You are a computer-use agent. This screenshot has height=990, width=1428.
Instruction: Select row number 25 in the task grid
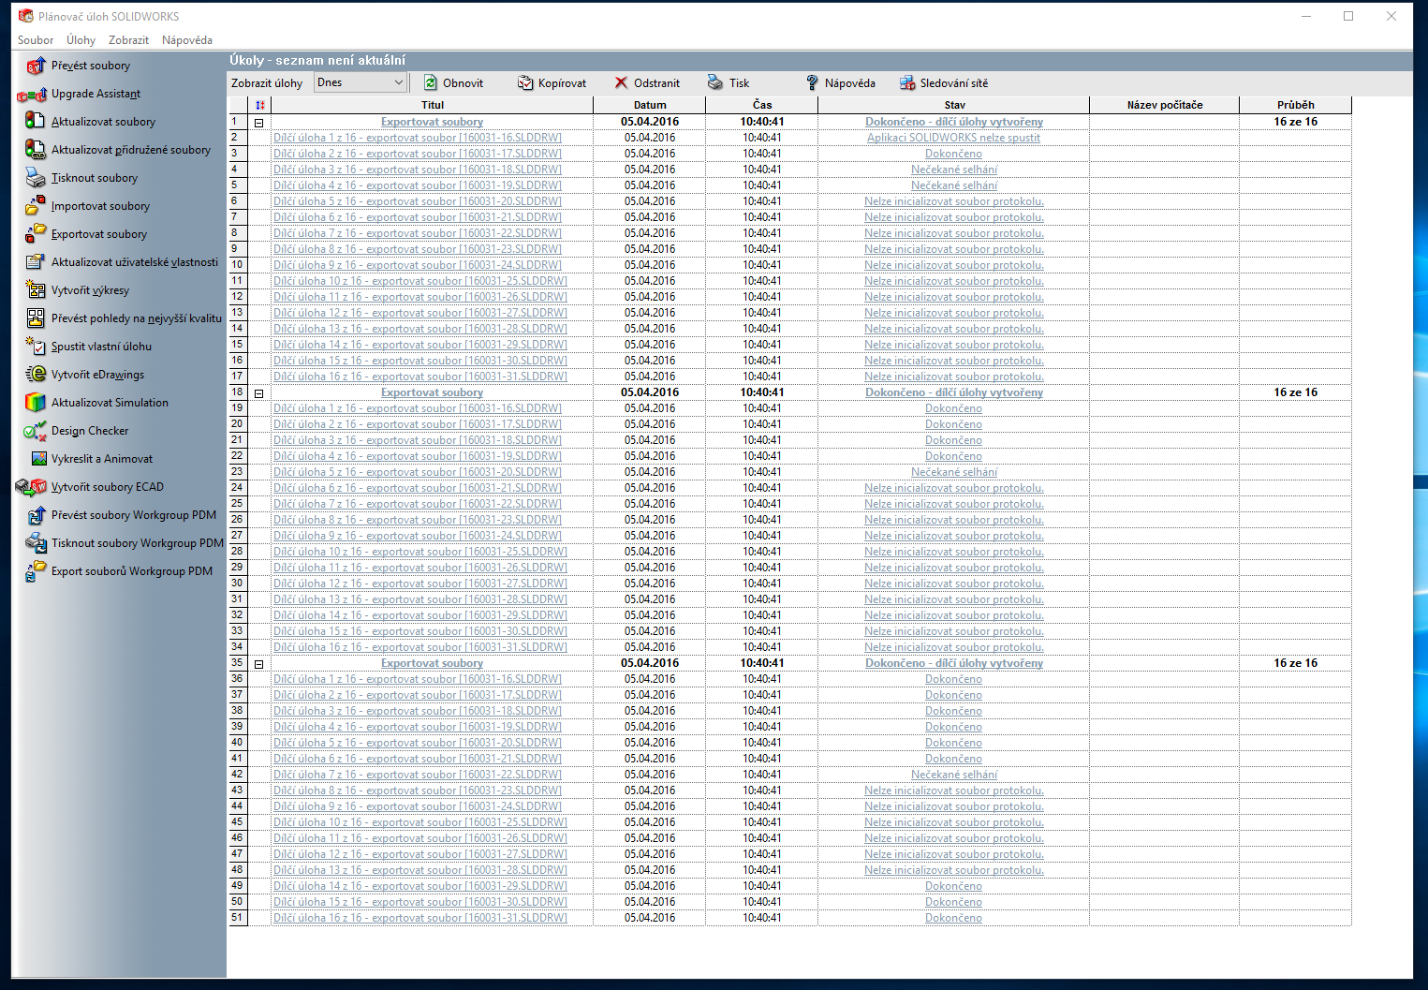click(x=238, y=504)
